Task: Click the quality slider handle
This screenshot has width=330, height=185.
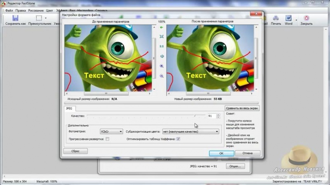Action: click(x=195, y=116)
